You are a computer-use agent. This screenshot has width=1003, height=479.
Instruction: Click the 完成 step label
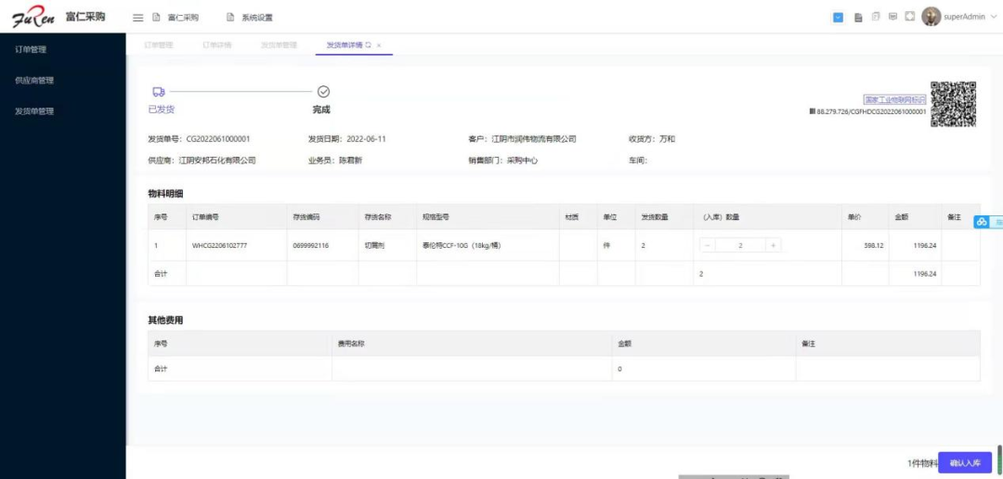tap(321, 110)
